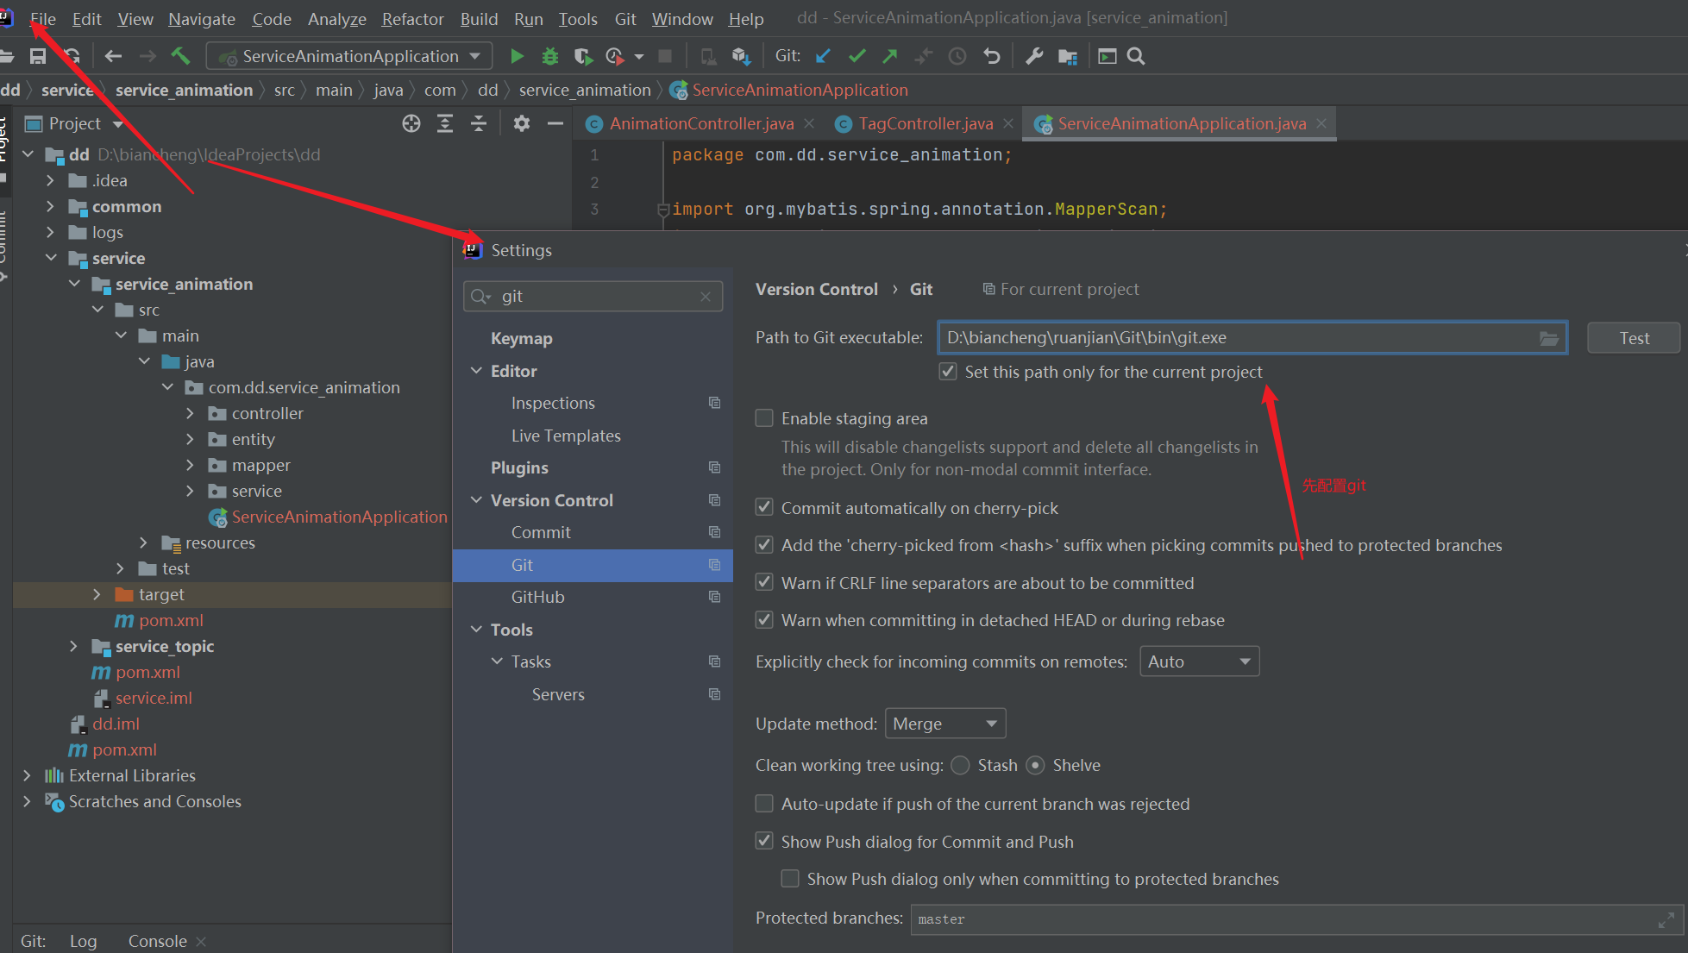Toggle 'Set this path only for current project'
This screenshot has width=1688, height=953.
click(x=948, y=372)
